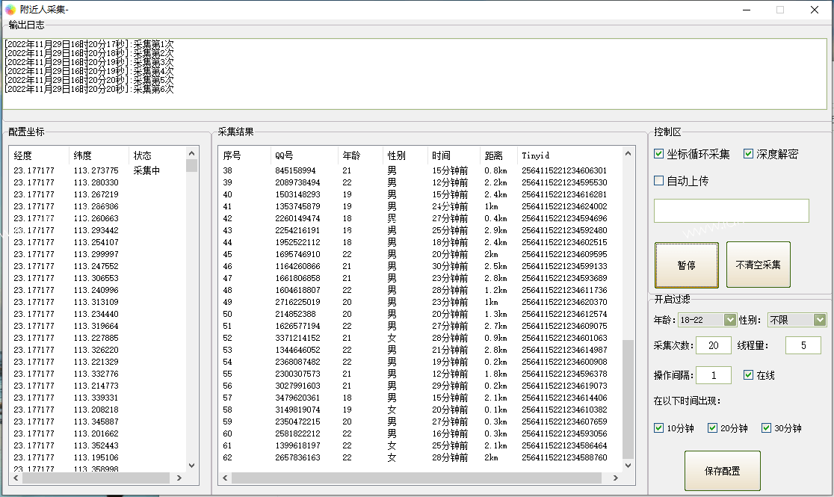Enable the 自动上传 checkbox
Screen dimensions: 834x497
pos(658,180)
